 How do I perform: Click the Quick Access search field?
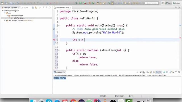(x=152, y=3)
